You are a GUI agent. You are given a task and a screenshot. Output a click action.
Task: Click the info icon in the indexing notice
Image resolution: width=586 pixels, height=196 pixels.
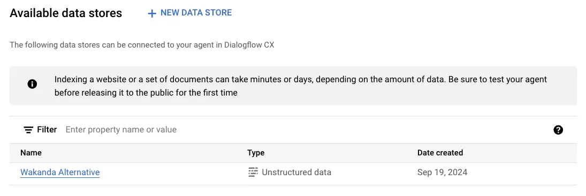(32, 84)
